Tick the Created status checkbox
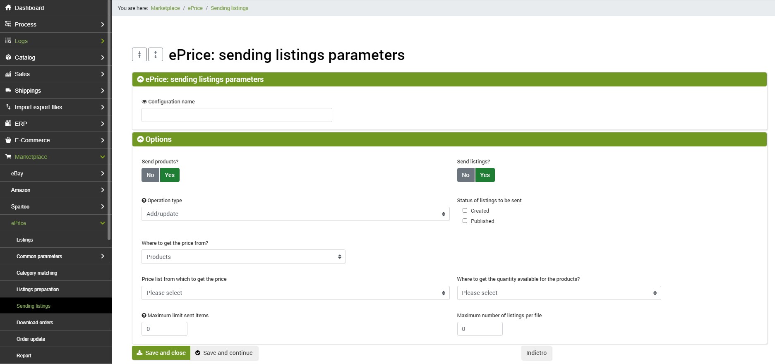This screenshot has width=775, height=364. (x=465, y=211)
